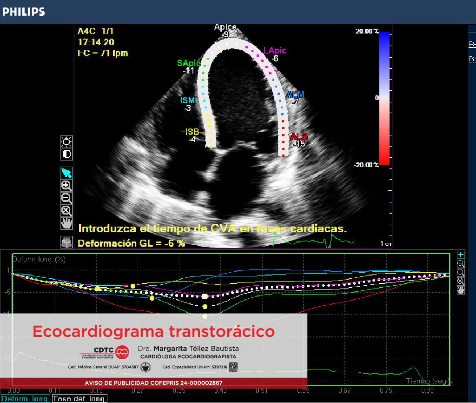The image size is (476, 403).
Task: Select the crosshair cursor tool in the graph toolbar
Action: 461,255
